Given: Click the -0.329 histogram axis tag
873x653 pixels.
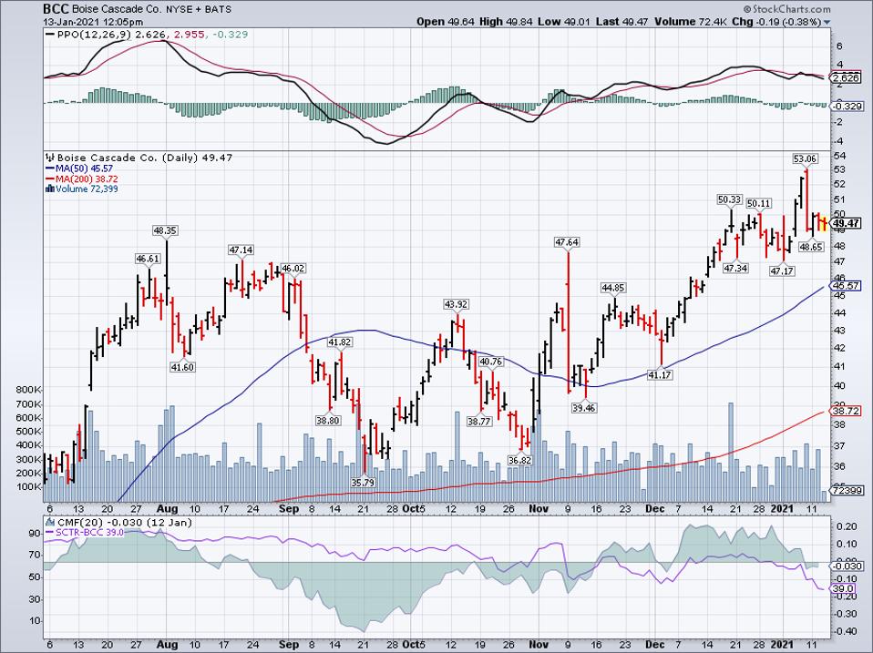Looking at the screenshot, I should click(x=847, y=106).
